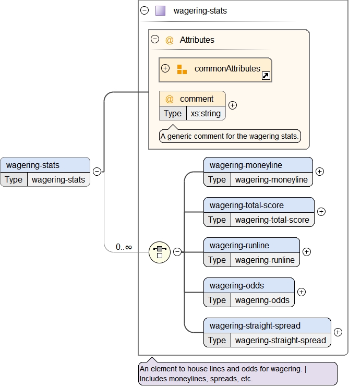This screenshot has width=349, height=387.
Task: Collapse the sequence compositor children
Action: pyautogui.click(x=177, y=252)
